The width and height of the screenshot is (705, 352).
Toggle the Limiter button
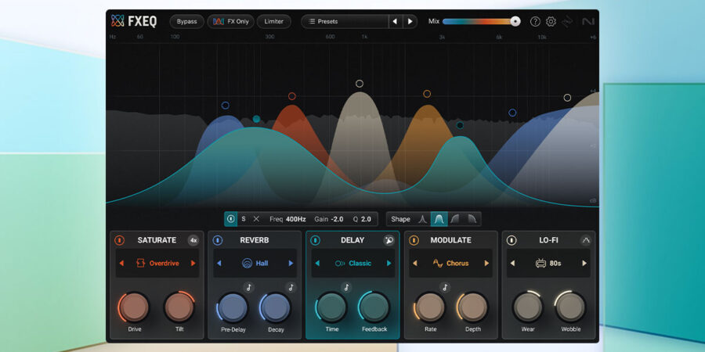coord(274,22)
